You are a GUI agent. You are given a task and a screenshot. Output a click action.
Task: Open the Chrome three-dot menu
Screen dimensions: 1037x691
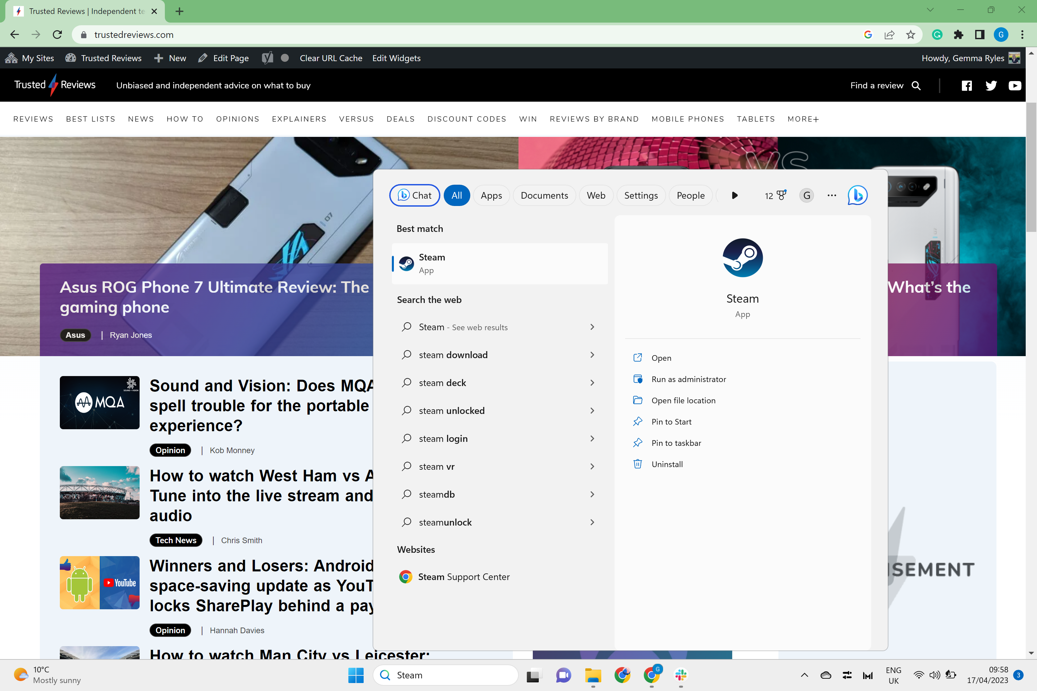[x=1022, y=34]
